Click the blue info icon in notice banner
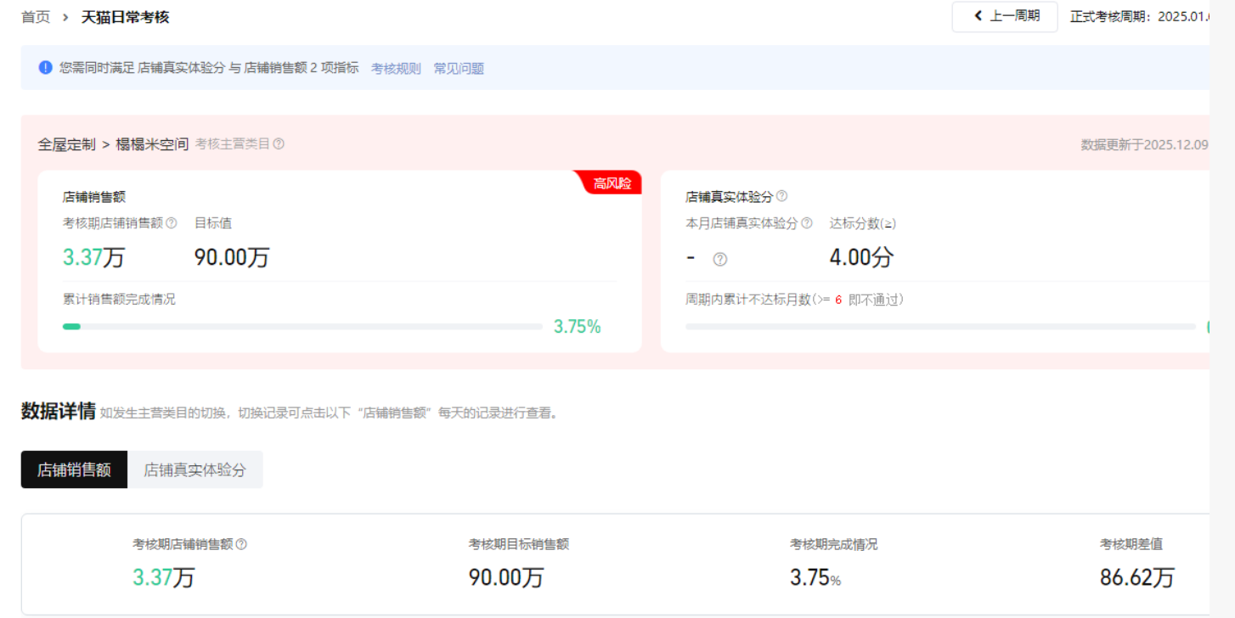Viewport: 1235px width, 618px height. 46,68
